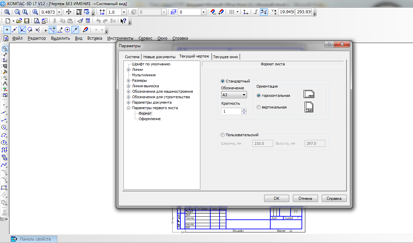The width and height of the screenshot is (413, 243).
Task: Expand the Параметры документа node
Action: click(129, 102)
